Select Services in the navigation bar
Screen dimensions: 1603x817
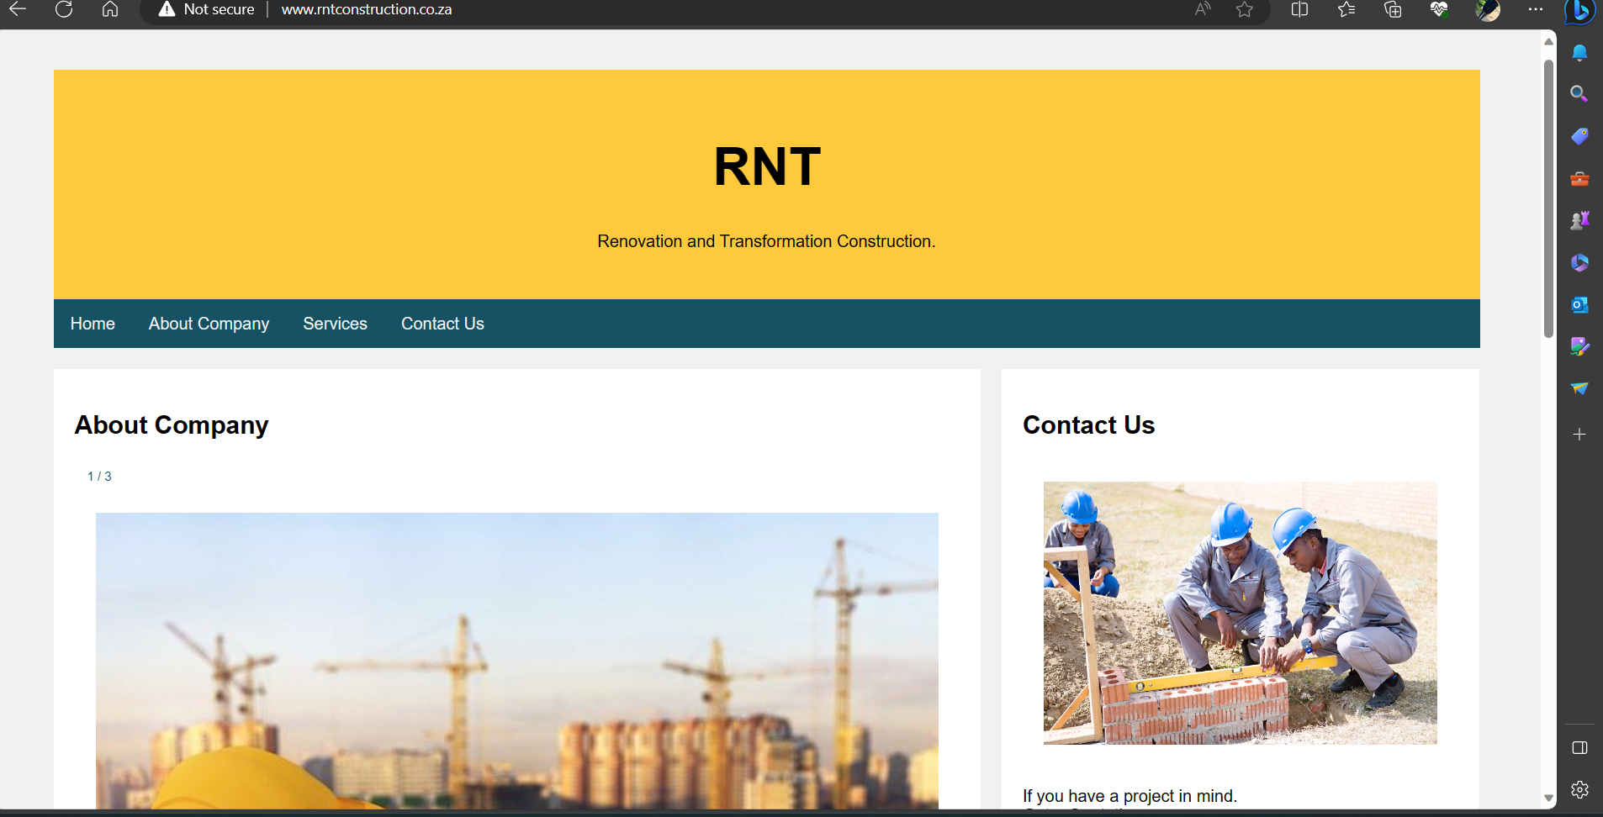point(335,323)
